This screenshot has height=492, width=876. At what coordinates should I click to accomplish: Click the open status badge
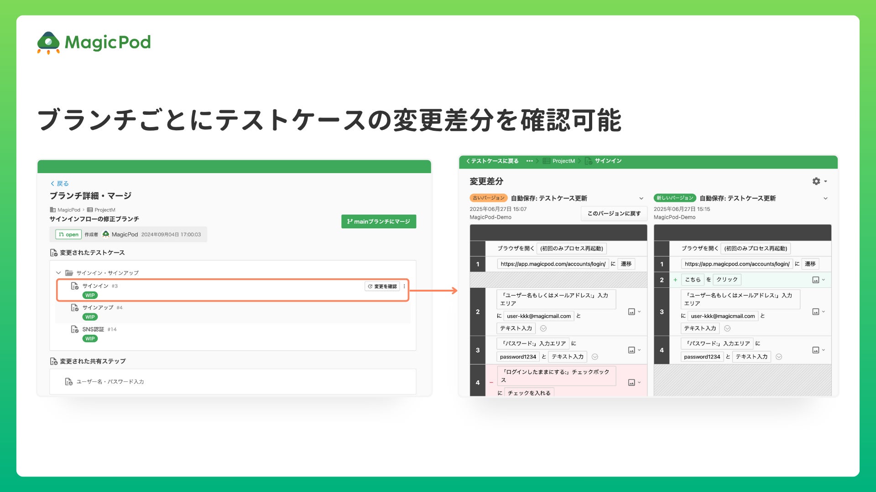click(68, 235)
